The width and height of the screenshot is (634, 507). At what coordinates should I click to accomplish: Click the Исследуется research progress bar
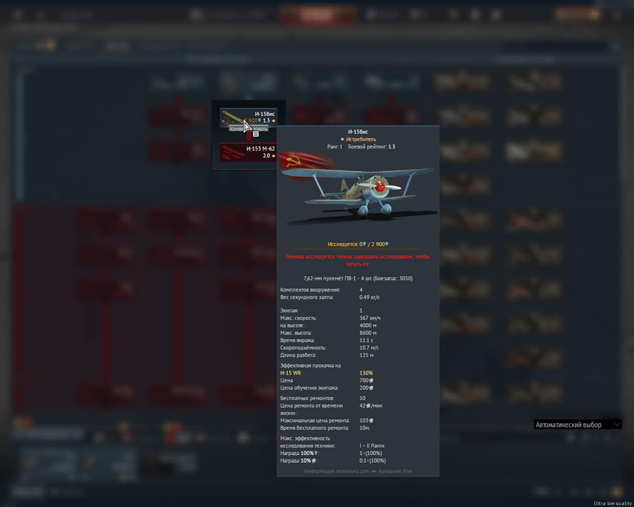pyautogui.click(x=358, y=249)
